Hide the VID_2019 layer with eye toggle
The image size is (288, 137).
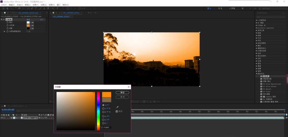coord(2,118)
